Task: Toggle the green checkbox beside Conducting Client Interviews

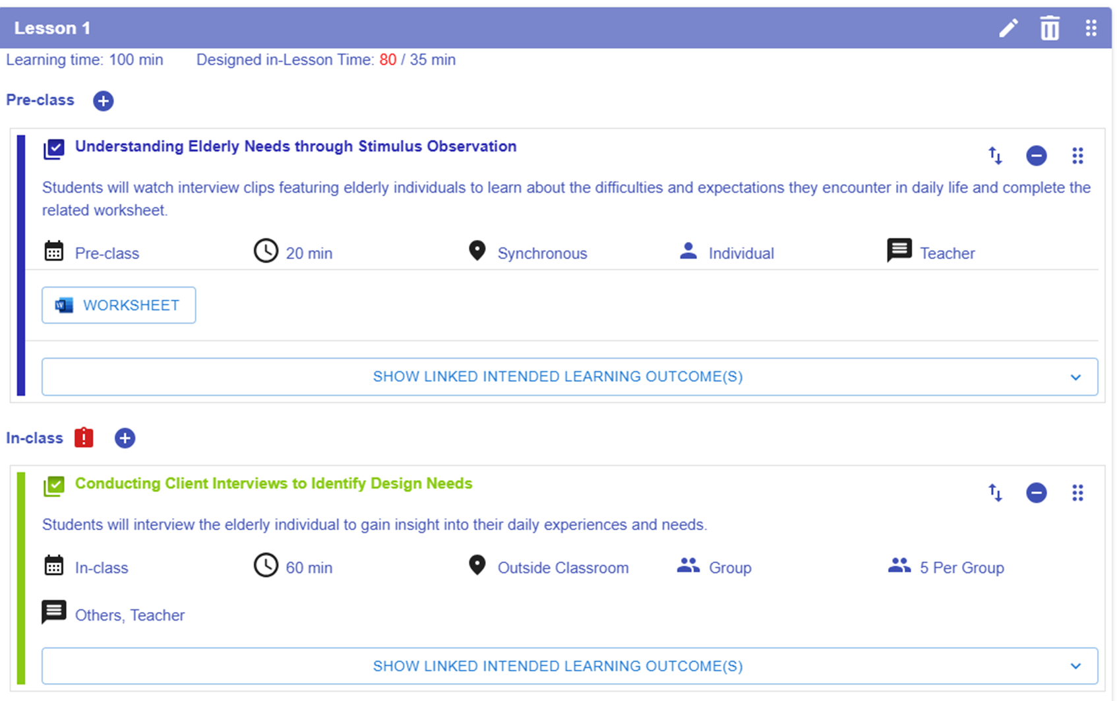Action: [x=54, y=486]
